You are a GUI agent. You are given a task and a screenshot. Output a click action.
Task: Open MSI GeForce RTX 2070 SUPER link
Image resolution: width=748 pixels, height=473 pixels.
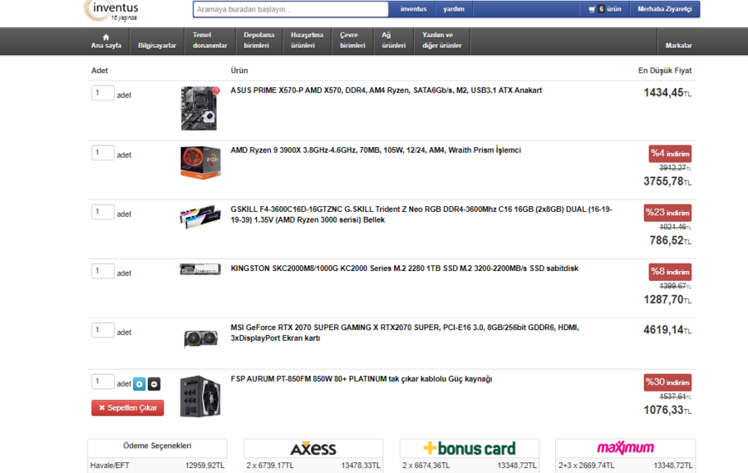[x=405, y=333]
